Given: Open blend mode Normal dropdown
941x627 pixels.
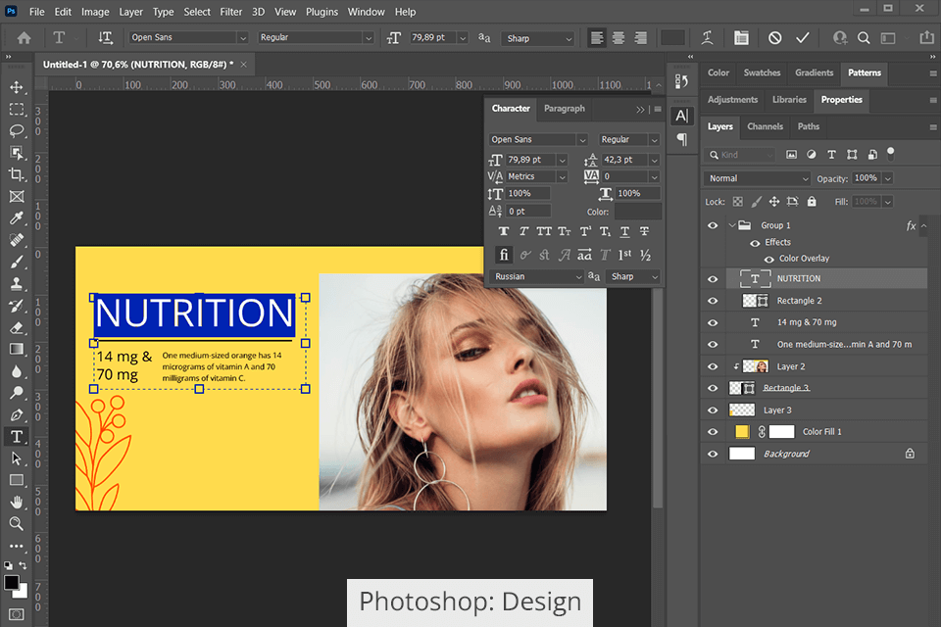Looking at the screenshot, I should 757,179.
